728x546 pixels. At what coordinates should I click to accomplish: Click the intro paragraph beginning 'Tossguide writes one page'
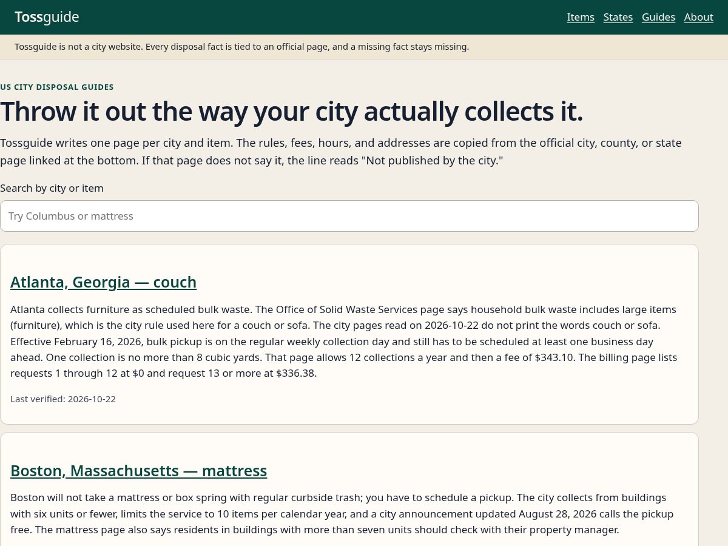[x=341, y=152]
